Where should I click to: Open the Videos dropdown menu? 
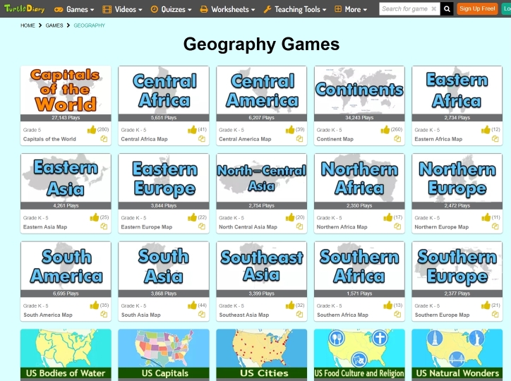click(x=122, y=9)
